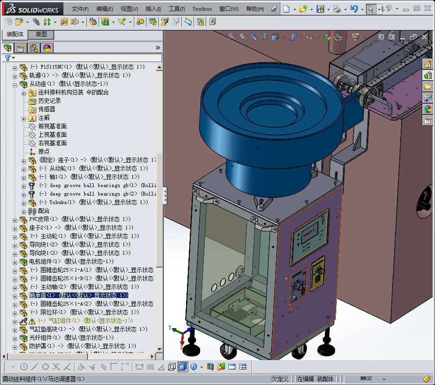This screenshot has height=385, width=435.
Task: Click the Interference Detection ruler icon
Action: click(x=188, y=22)
